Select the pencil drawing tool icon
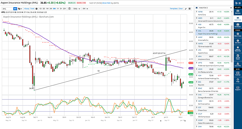The height and width of the screenshot is (129, 242). pos(186,9)
